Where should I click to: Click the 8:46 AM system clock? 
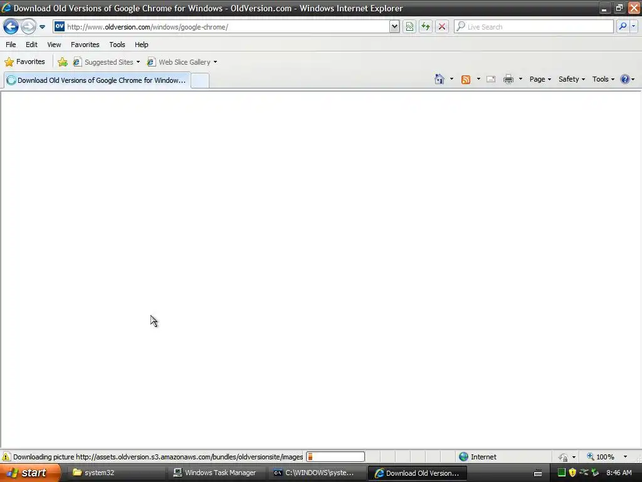point(619,473)
